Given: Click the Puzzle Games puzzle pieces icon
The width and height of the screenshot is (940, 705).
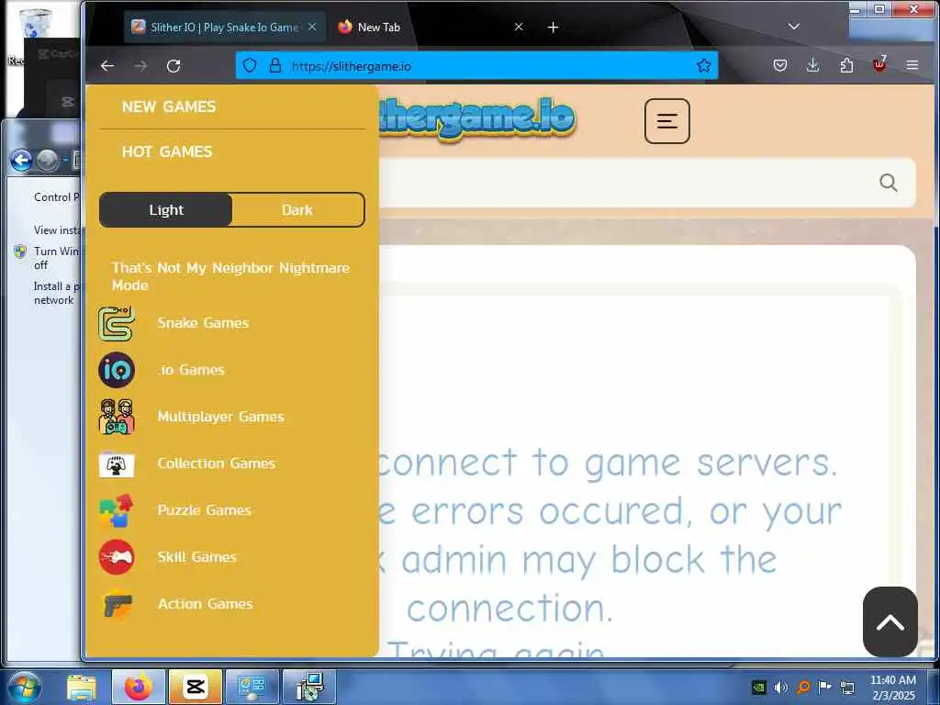Looking at the screenshot, I should (x=117, y=510).
